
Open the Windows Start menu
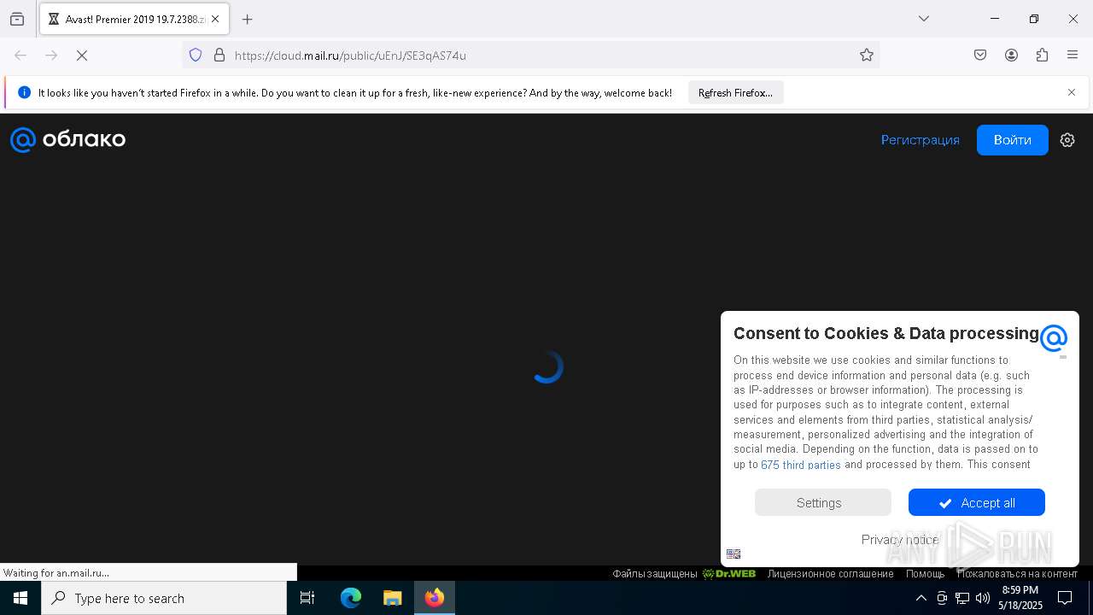point(20,598)
